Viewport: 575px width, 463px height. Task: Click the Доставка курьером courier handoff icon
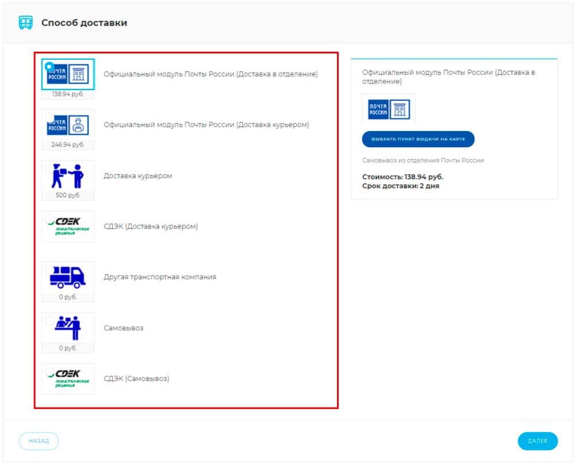(x=68, y=176)
